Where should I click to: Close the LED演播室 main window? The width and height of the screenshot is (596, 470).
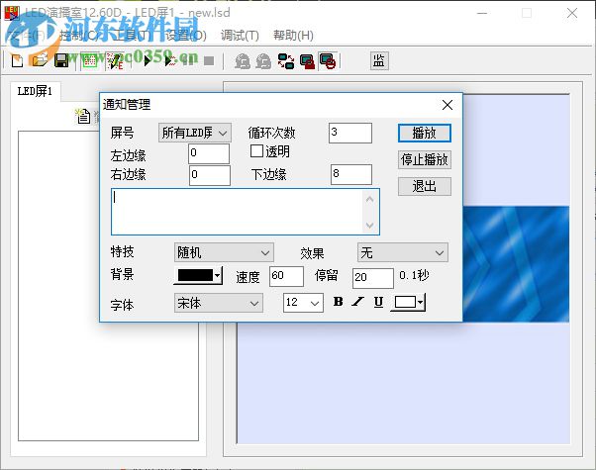572,13
